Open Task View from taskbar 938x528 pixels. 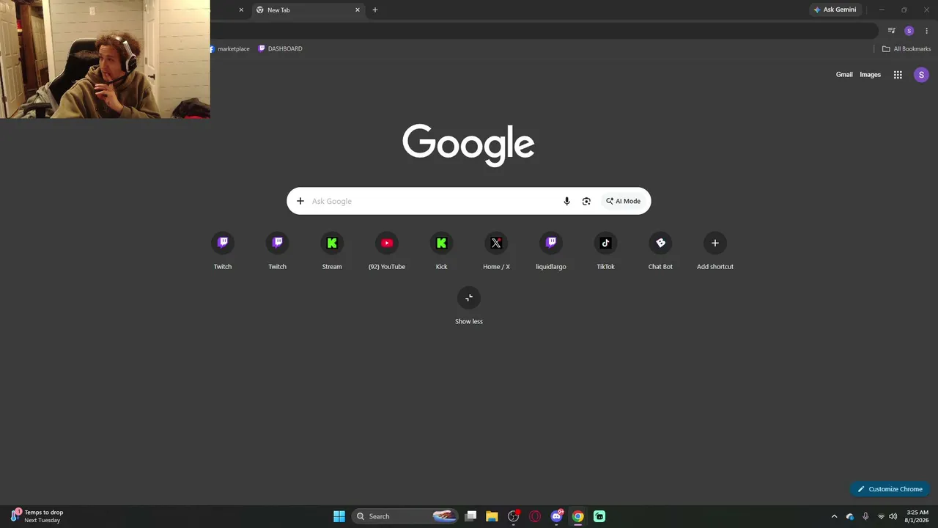pos(471,516)
